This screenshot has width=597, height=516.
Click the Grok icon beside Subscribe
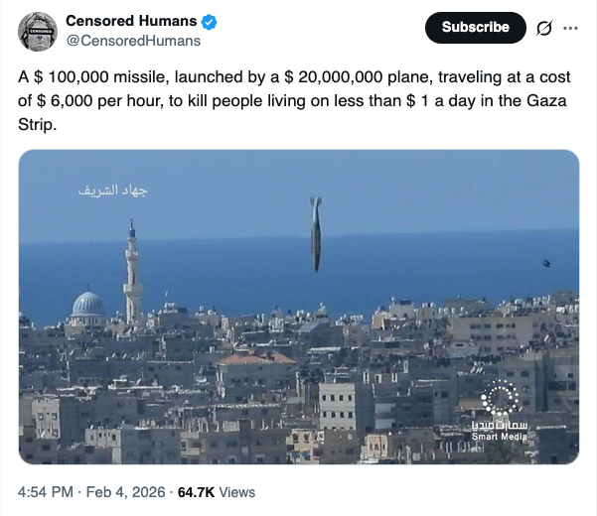[543, 28]
